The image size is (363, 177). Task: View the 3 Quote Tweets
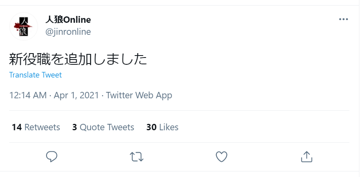pyautogui.click(x=103, y=127)
